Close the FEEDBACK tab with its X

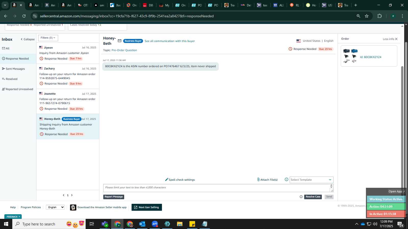click(19, 217)
